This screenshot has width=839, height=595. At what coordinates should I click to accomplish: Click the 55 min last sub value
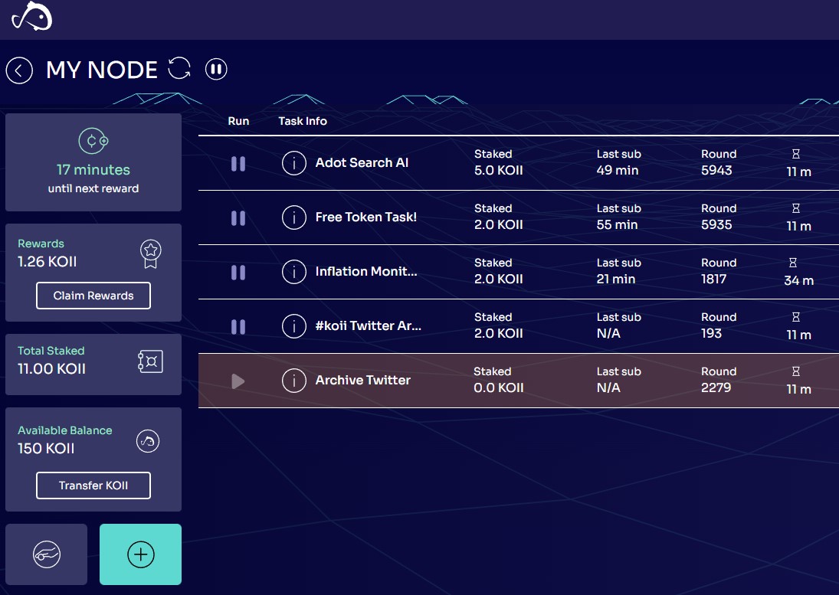[617, 225]
